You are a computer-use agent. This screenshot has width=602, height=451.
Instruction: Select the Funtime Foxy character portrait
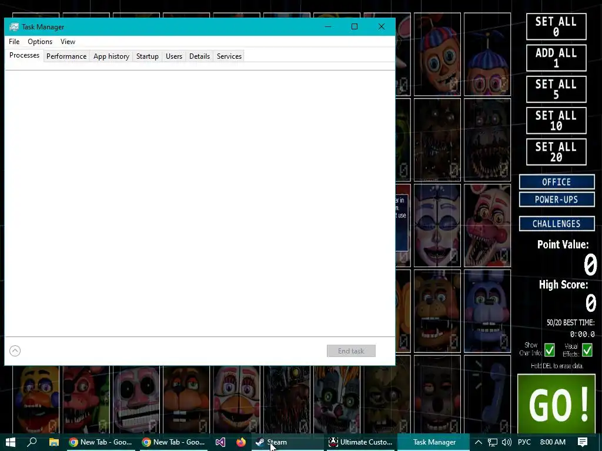[x=487, y=225]
